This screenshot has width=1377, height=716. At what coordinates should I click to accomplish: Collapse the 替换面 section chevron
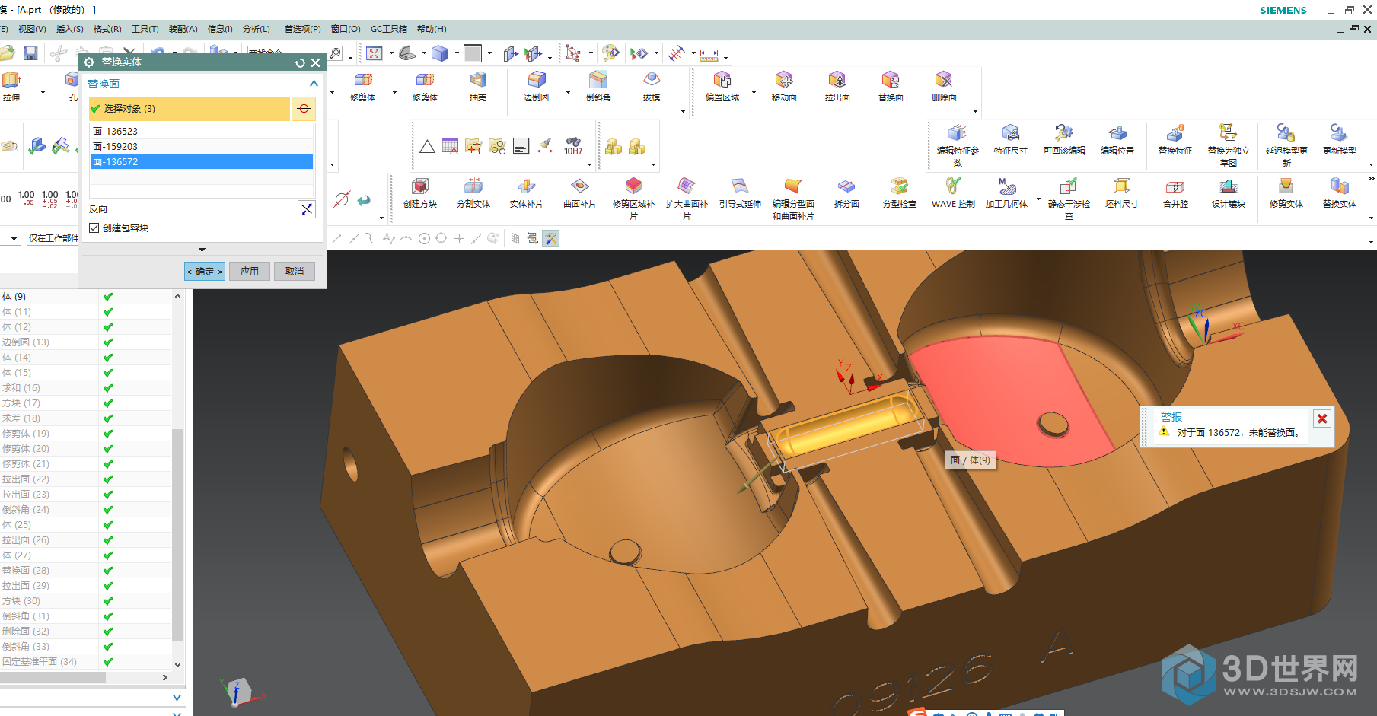tap(314, 84)
